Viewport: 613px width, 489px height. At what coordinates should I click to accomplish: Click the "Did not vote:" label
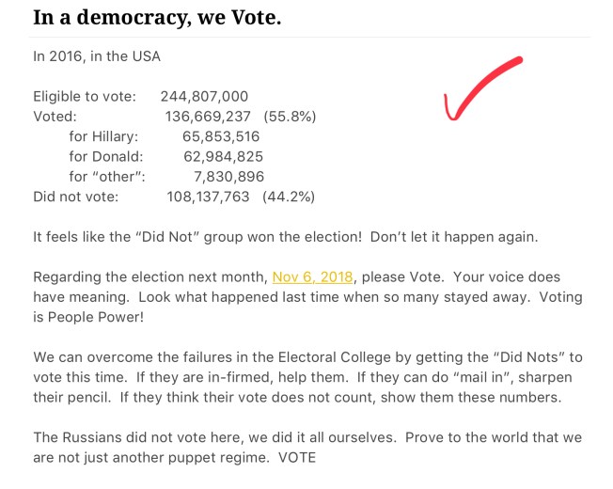[x=76, y=197]
